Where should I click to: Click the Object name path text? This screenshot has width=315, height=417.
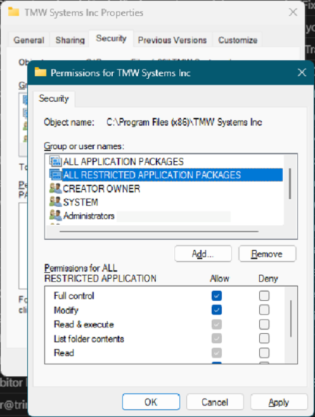coord(184,122)
